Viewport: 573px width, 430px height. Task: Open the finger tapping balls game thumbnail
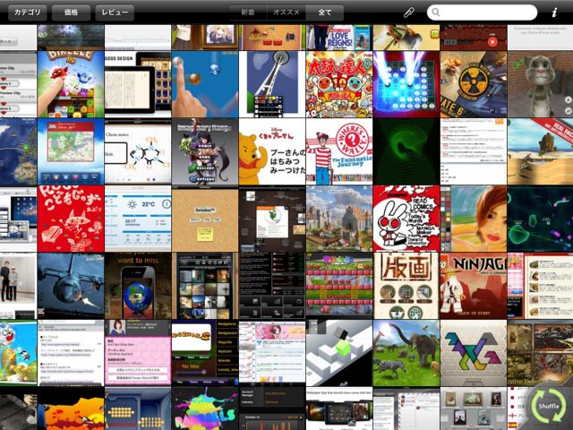[205, 84]
